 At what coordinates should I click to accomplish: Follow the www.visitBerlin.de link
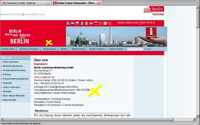coord(44,77)
